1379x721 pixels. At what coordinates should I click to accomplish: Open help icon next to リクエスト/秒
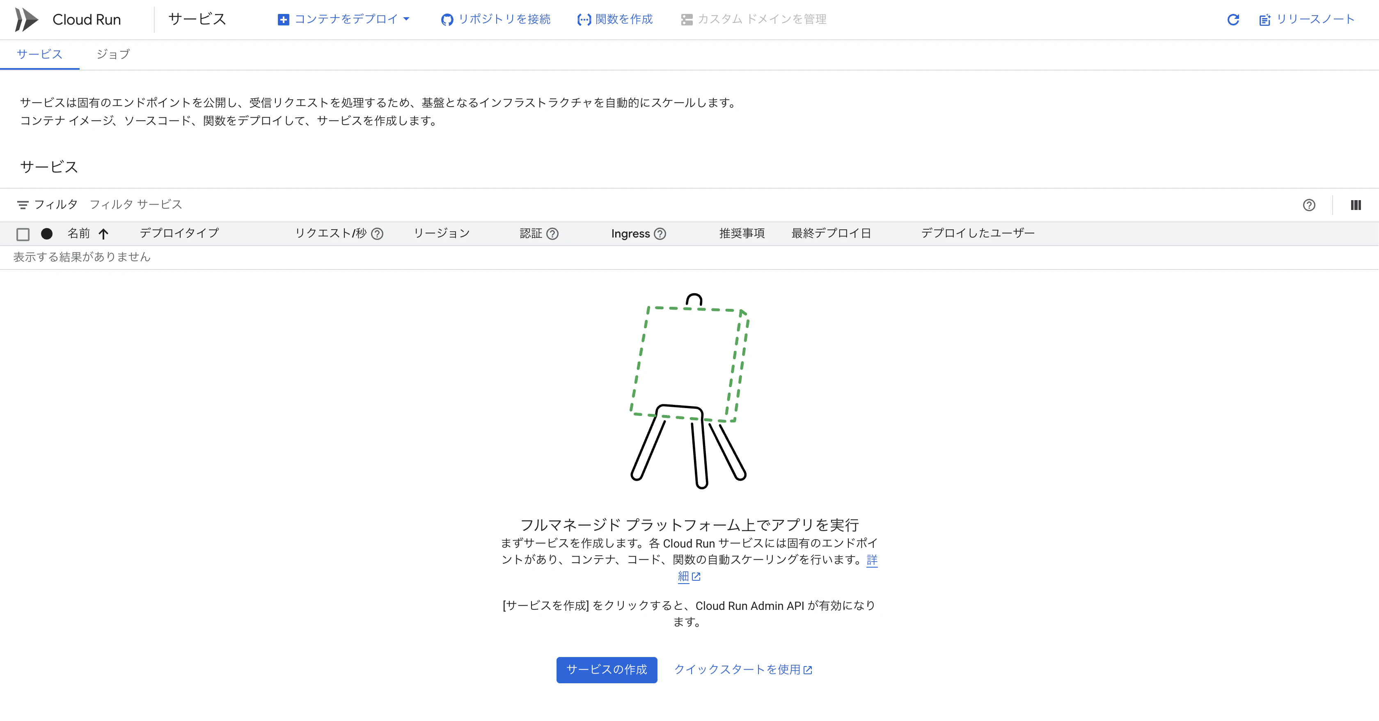coord(377,234)
